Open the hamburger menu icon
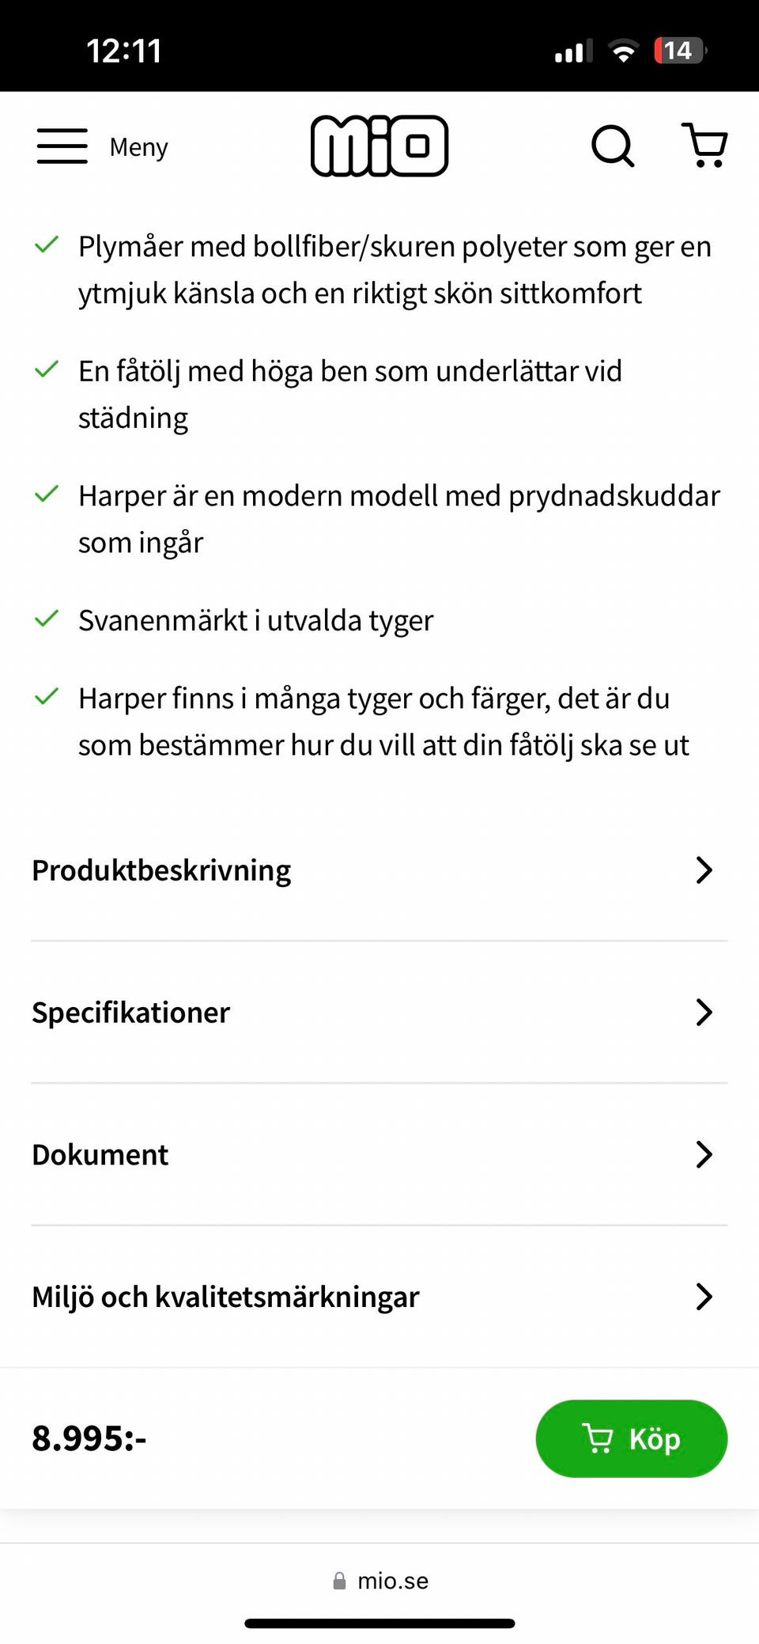Screen dimensions: 759x1644 62,146
